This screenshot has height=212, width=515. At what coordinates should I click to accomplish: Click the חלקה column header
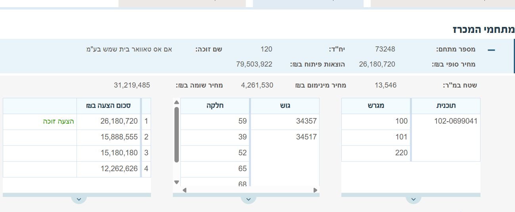click(215, 106)
